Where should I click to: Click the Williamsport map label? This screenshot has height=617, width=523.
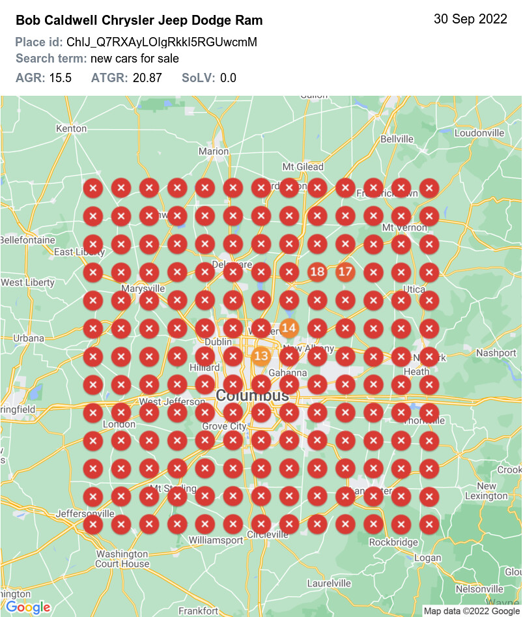tap(216, 540)
